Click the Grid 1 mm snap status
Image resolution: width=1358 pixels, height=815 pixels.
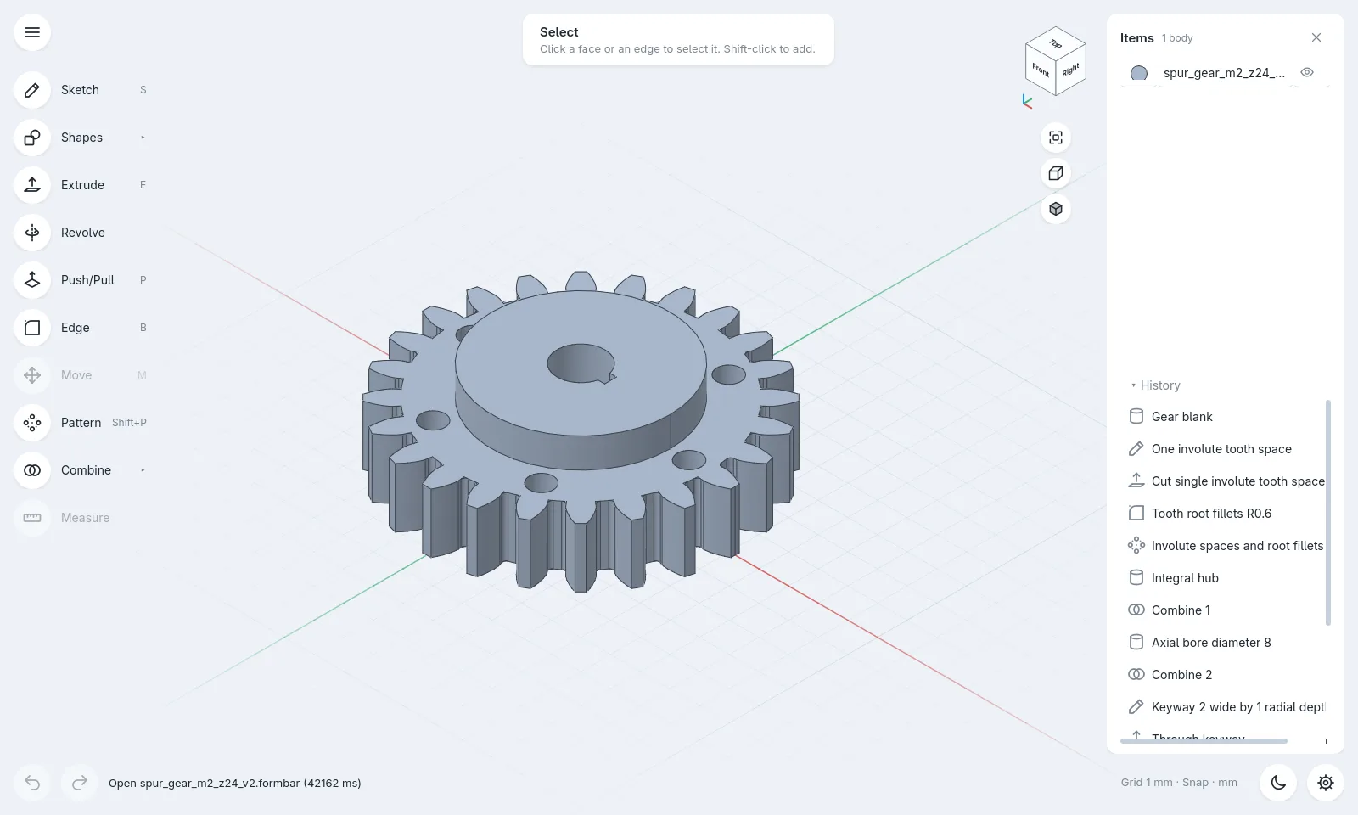tap(1179, 783)
